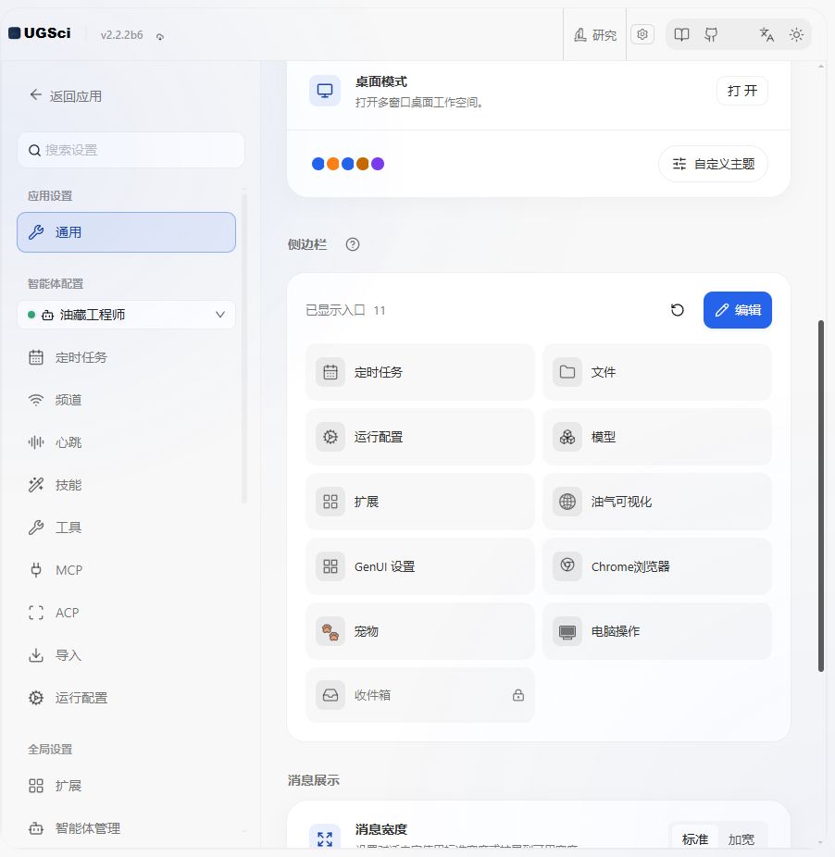Expand the 油藏工程师 agent dropdown
835x857 pixels.
pos(126,315)
